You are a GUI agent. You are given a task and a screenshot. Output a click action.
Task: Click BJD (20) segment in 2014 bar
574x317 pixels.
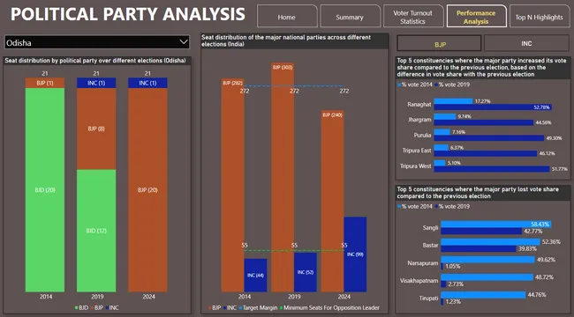(x=45, y=190)
